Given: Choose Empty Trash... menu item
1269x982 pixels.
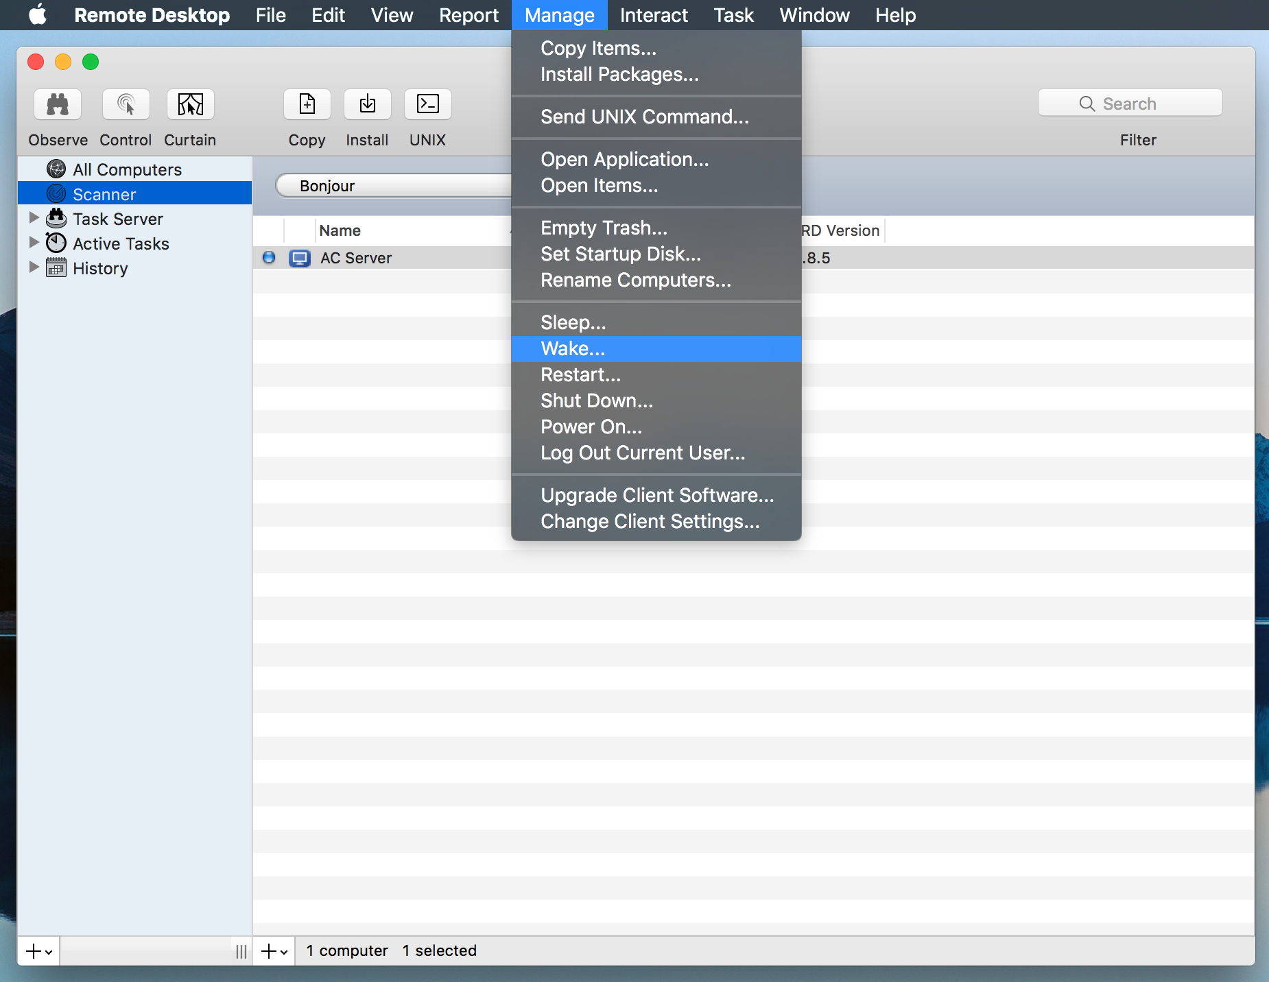Looking at the screenshot, I should [x=656, y=228].
